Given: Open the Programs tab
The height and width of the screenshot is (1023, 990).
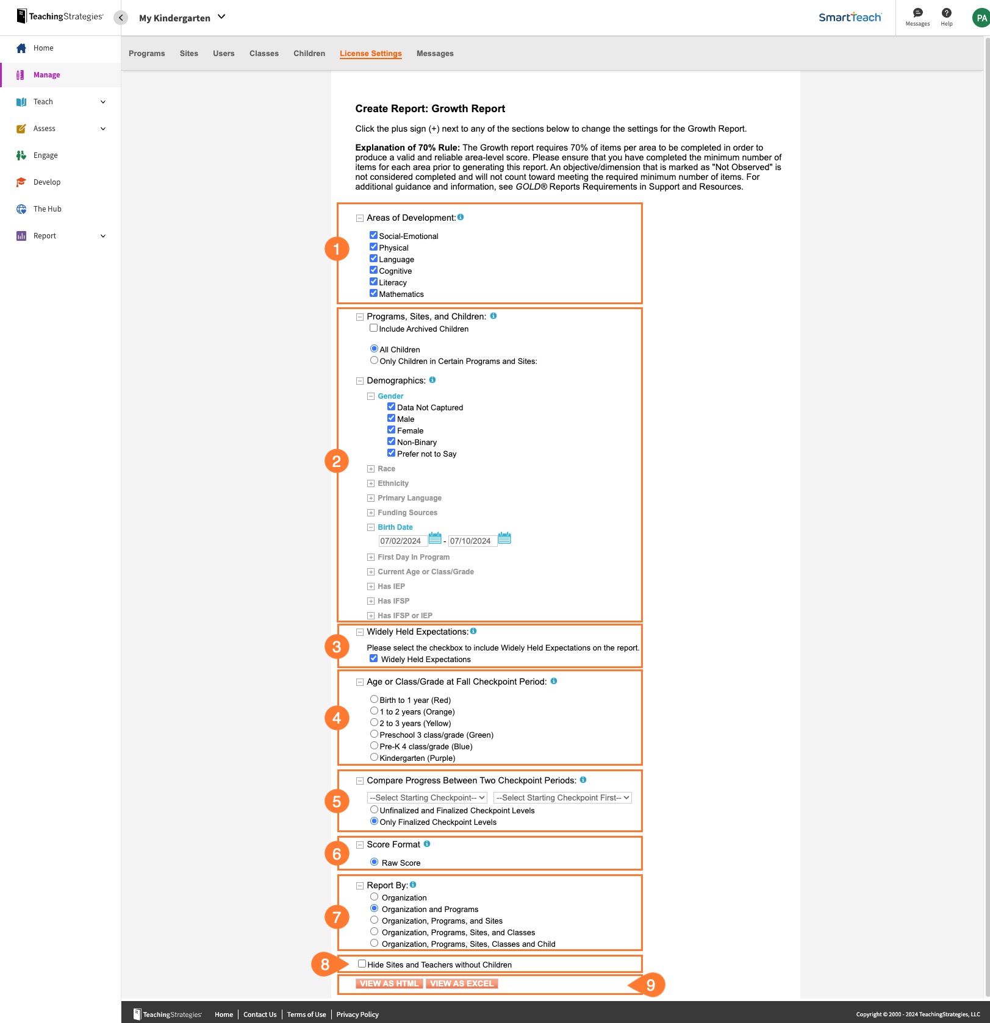Looking at the screenshot, I should coord(146,54).
